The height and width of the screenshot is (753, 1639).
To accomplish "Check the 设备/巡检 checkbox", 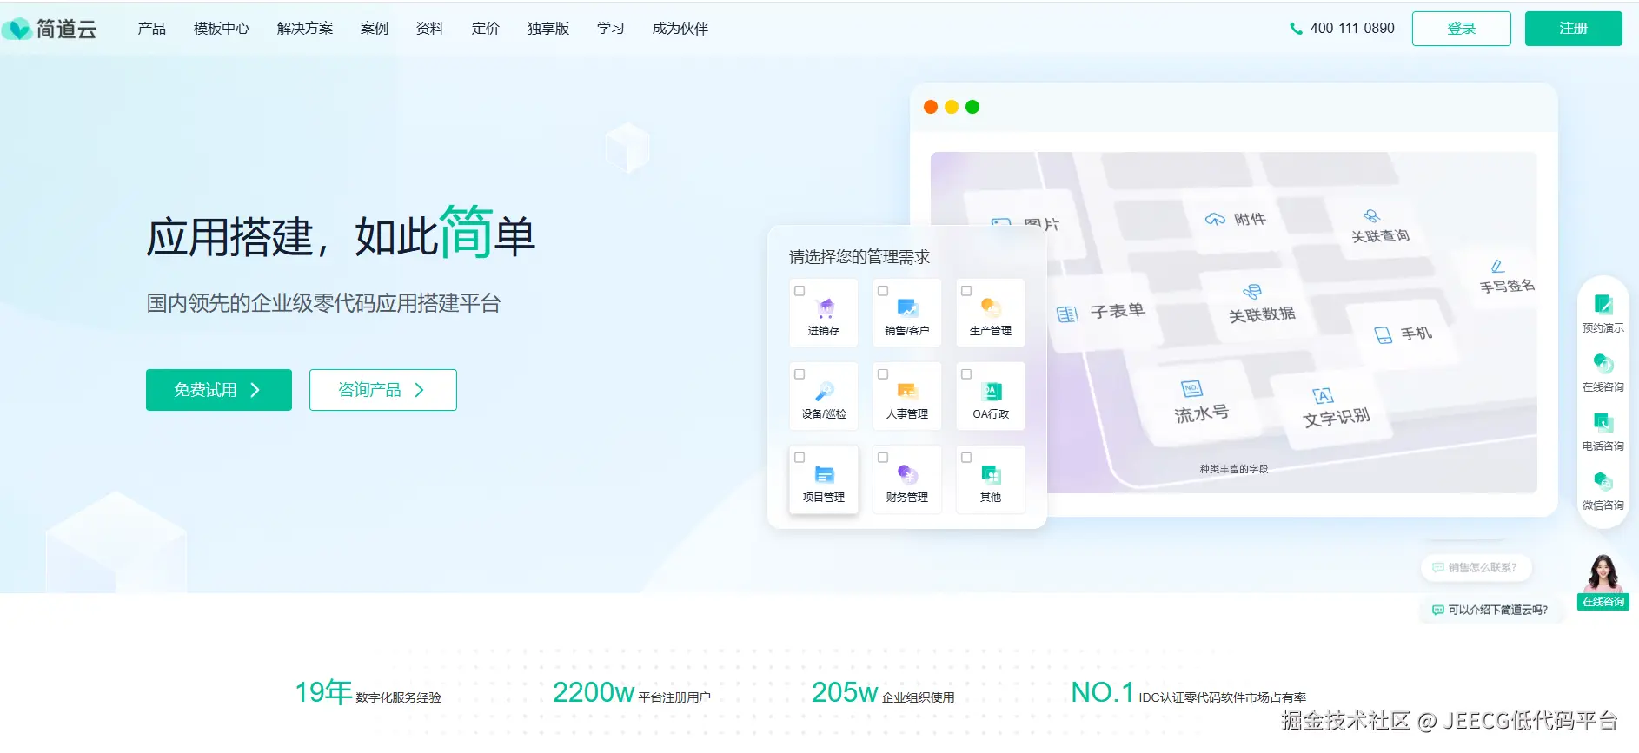I will [800, 374].
